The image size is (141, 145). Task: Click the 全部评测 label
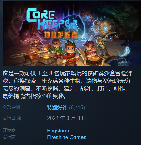[12, 108]
